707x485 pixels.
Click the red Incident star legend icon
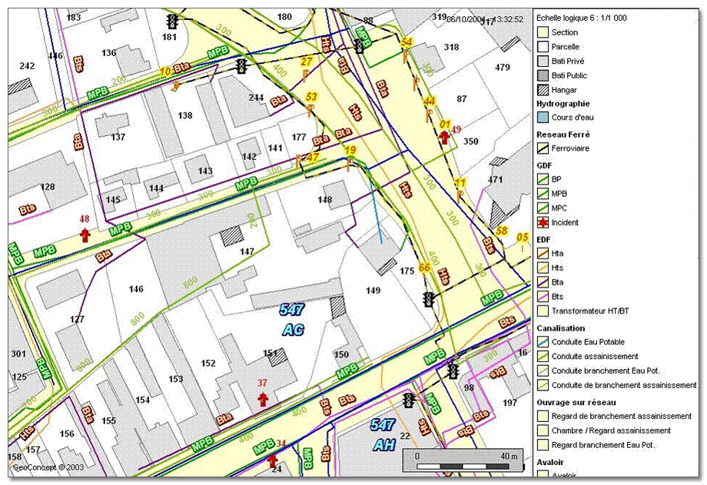click(x=543, y=222)
